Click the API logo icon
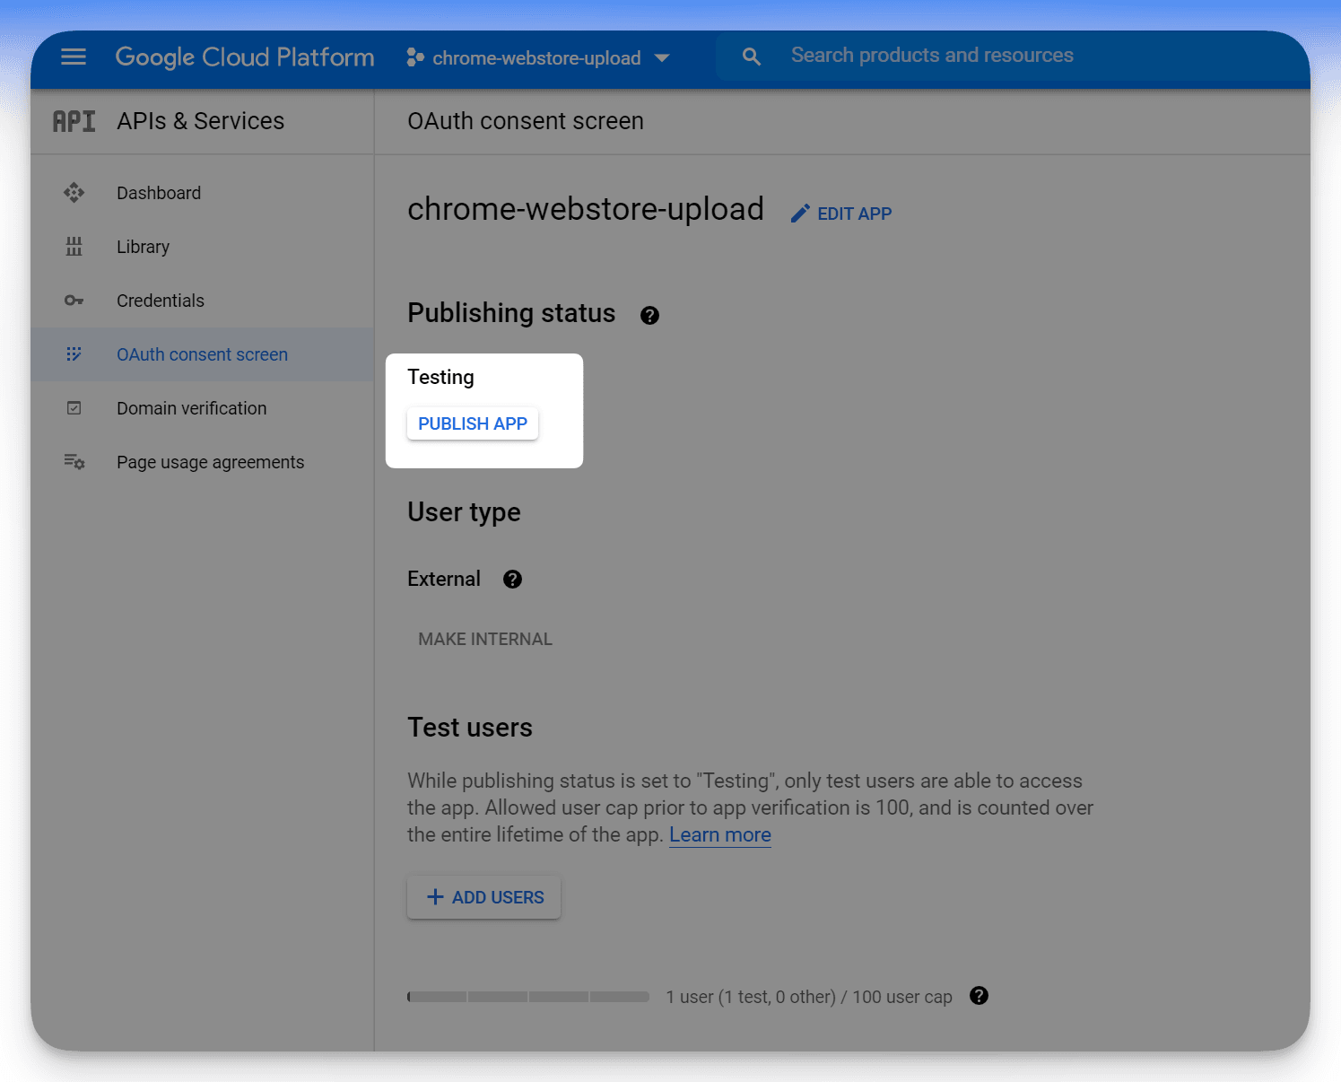This screenshot has width=1341, height=1082. 74,121
